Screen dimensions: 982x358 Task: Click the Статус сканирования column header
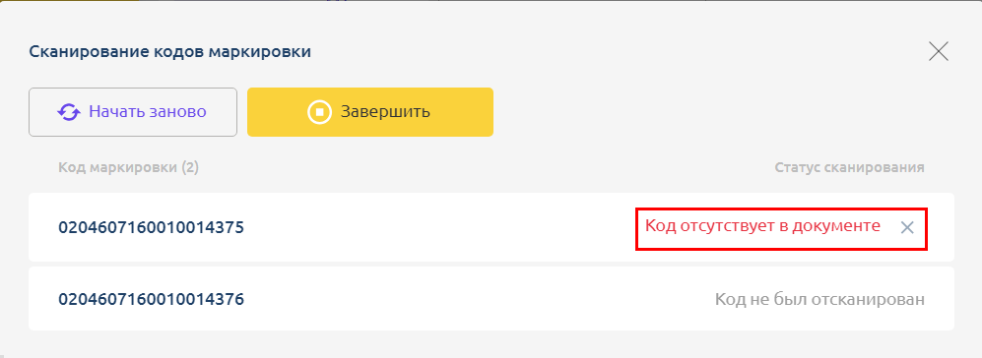pos(849,168)
